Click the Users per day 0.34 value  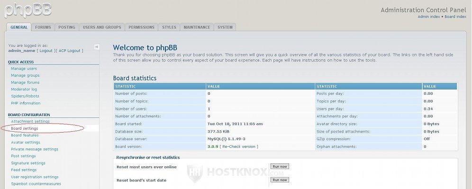428,109
